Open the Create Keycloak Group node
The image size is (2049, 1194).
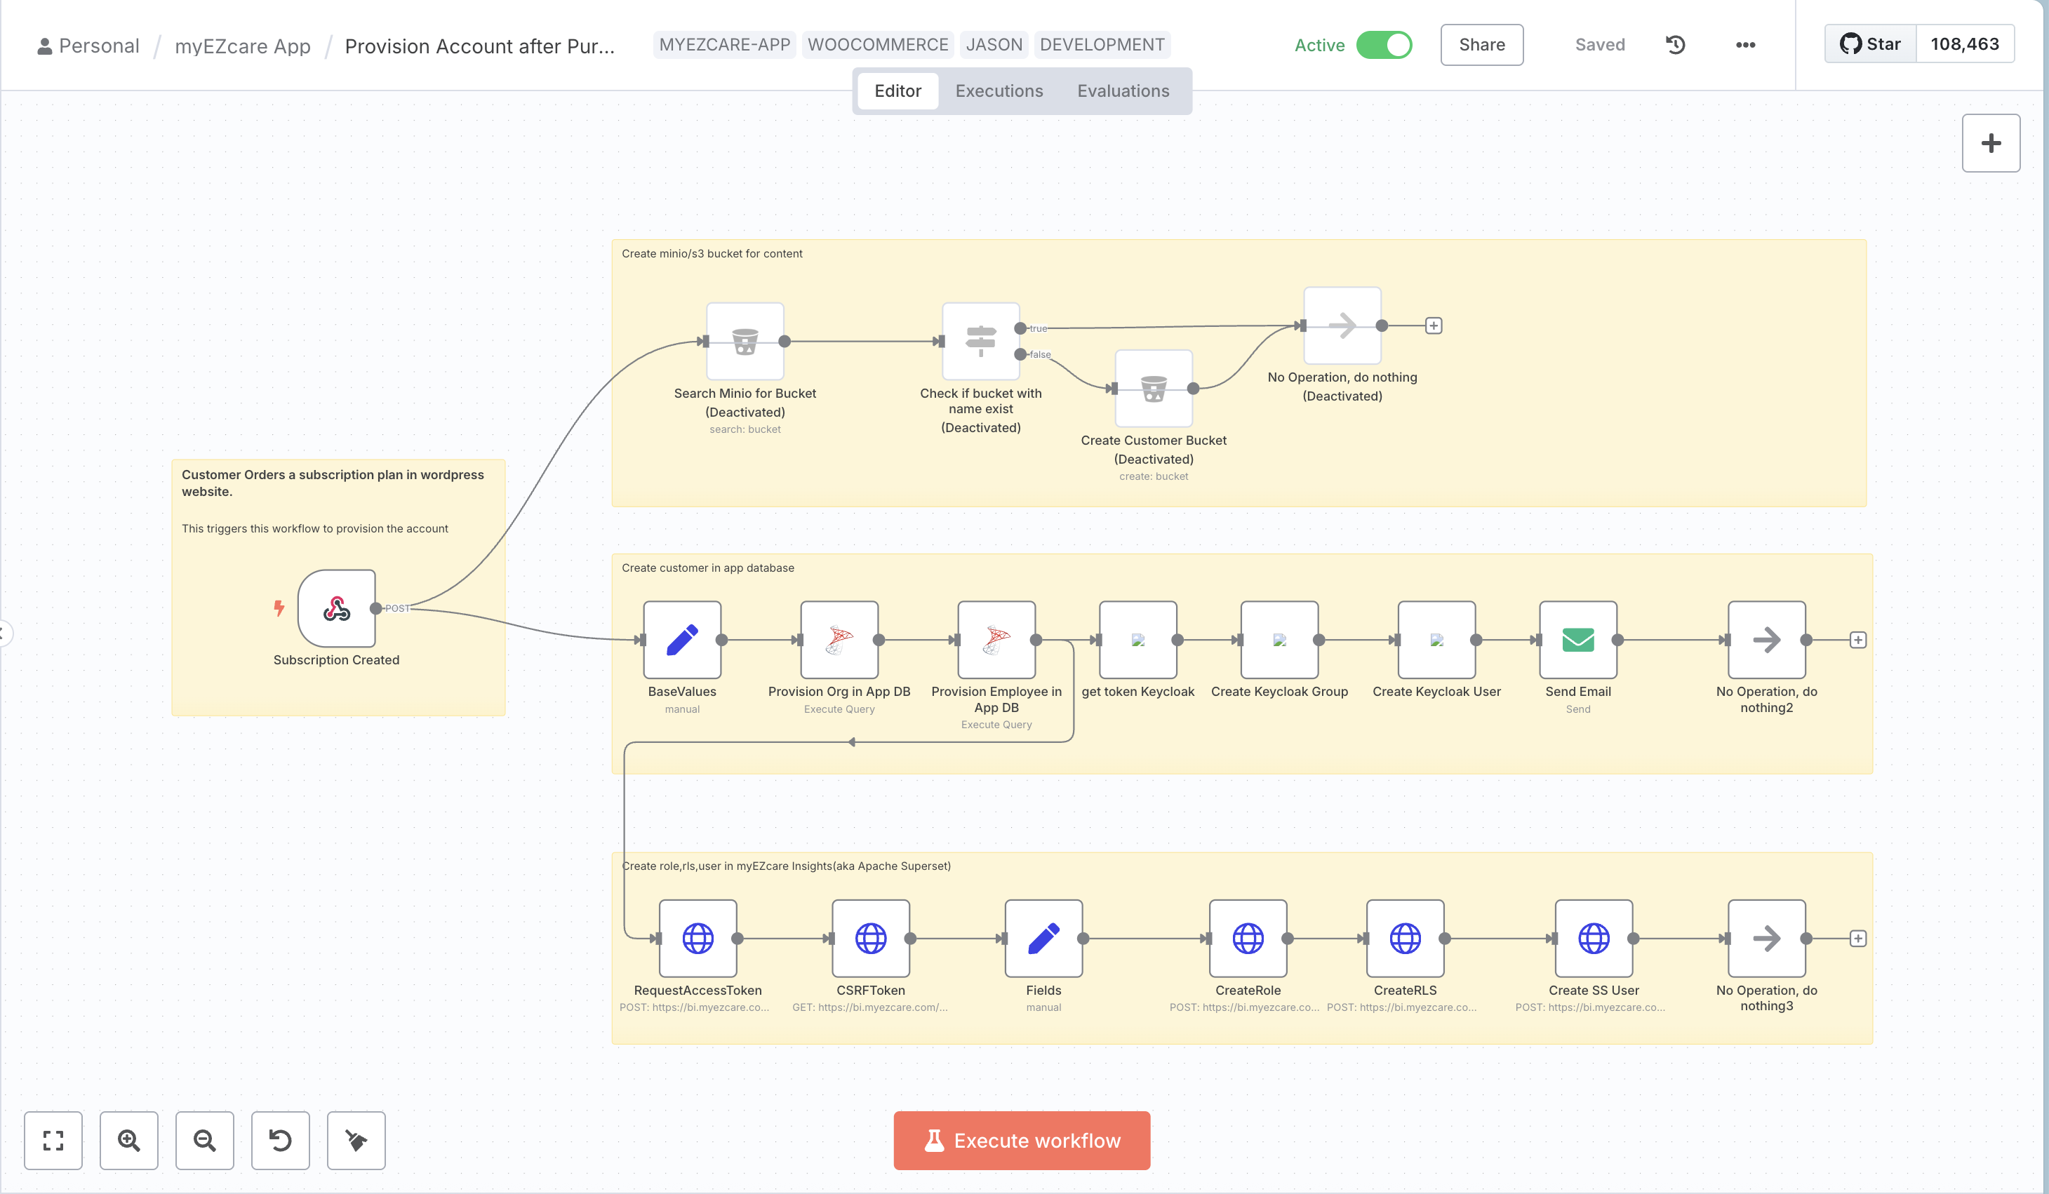tap(1279, 640)
